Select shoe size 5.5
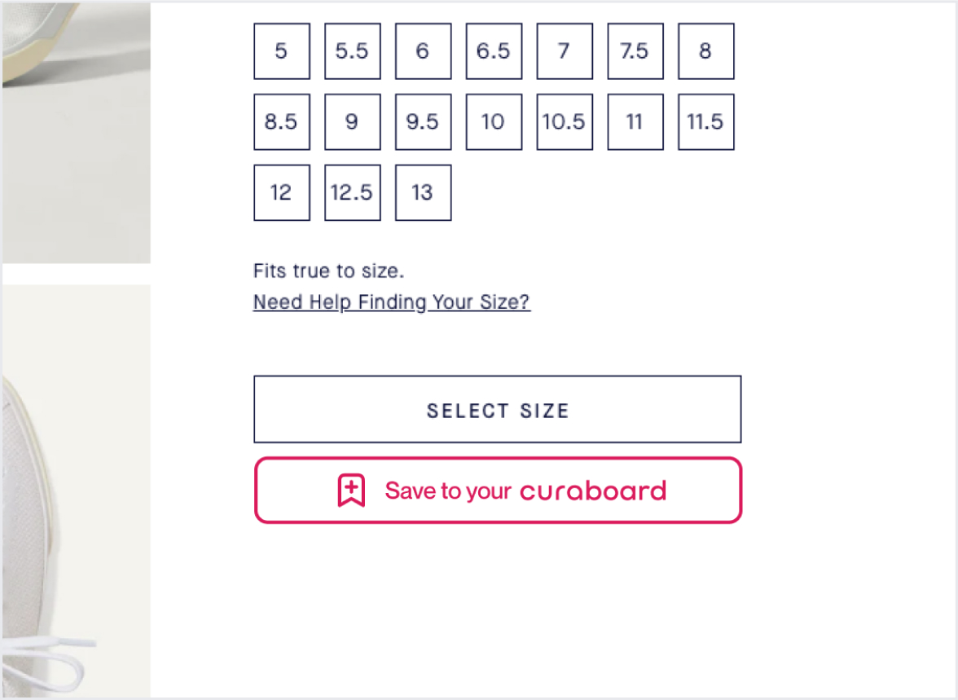958x700 pixels. pos(353,51)
